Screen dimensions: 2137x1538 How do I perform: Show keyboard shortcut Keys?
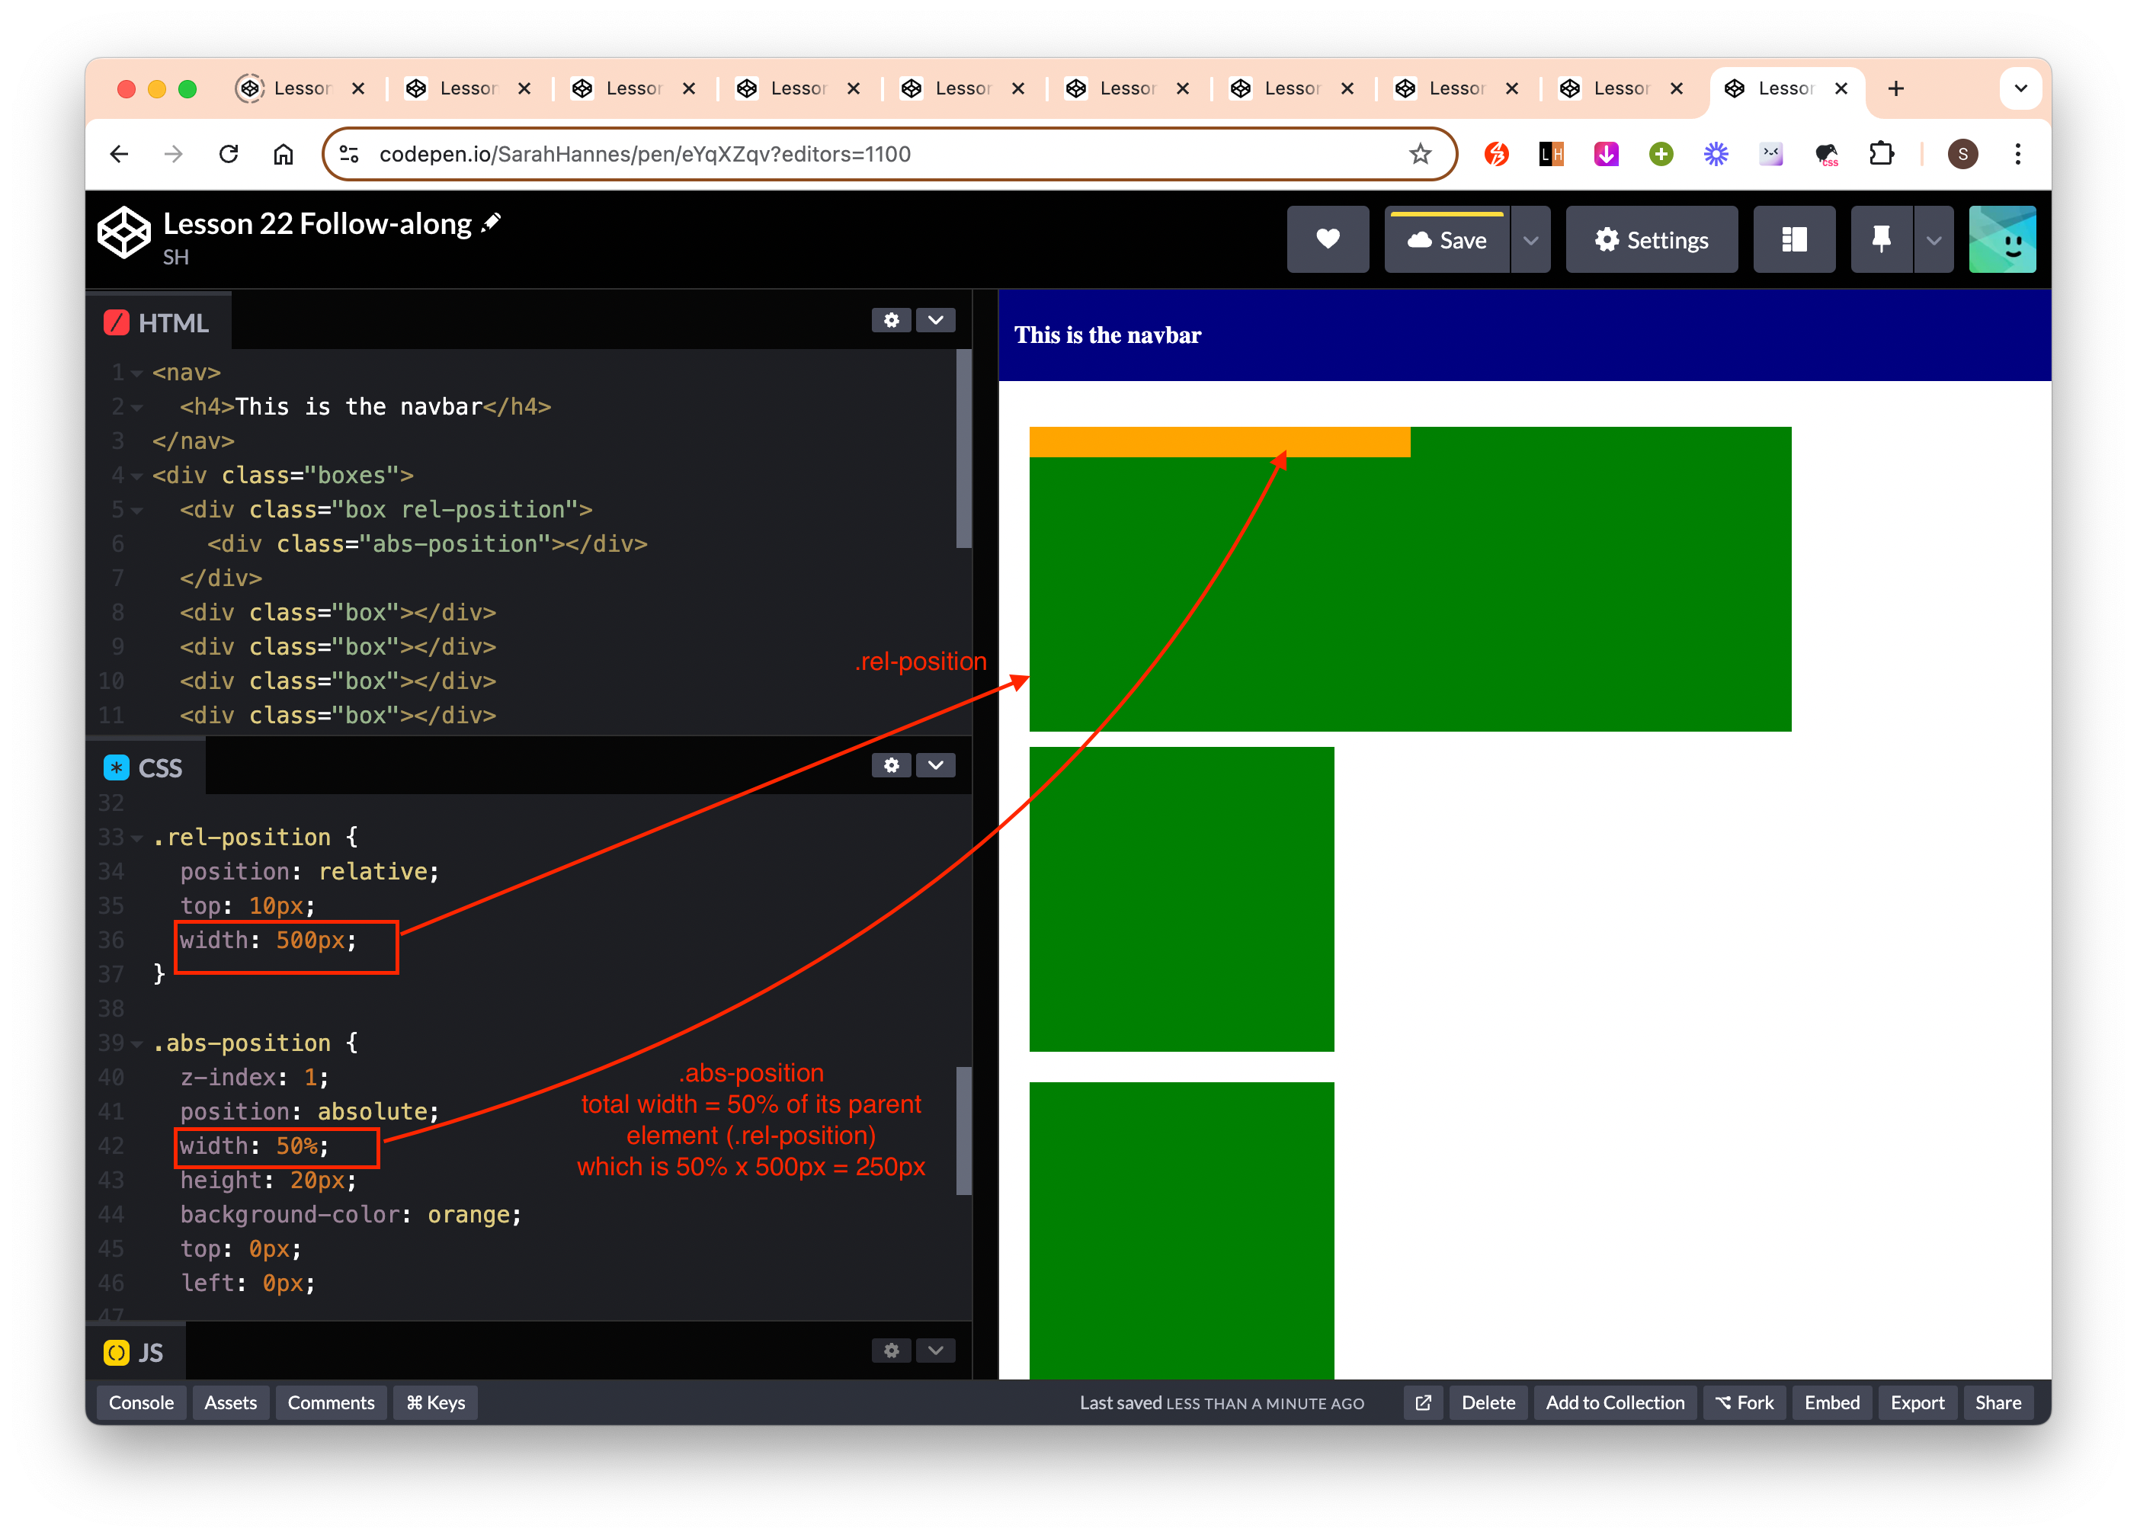435,1402
